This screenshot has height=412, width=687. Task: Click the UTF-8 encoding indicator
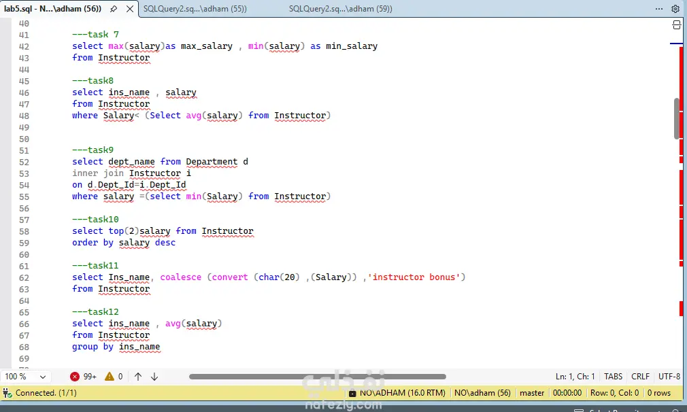(669, 377)
